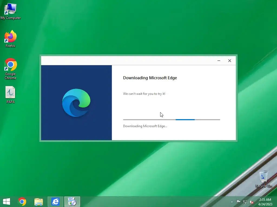Screen dimensions: 277x207
Task: Select the Google Chrome desktop shortcut
Action: pyautogui.click(x=11, y=69)
